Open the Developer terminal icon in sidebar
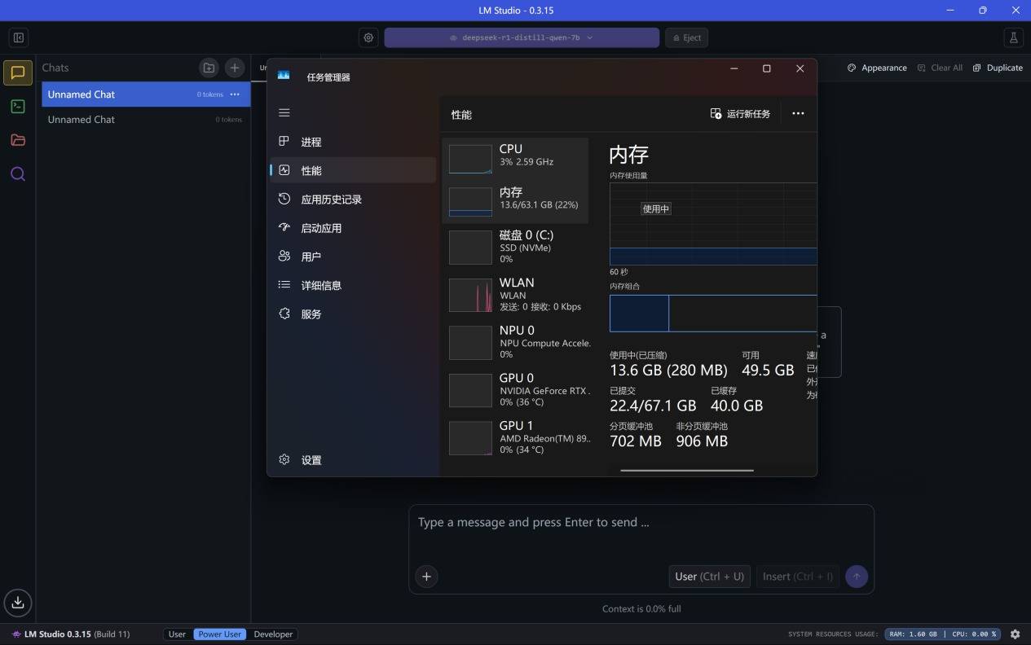The height and width of the screenshot is (645, 1031). (x=18, y=107)
